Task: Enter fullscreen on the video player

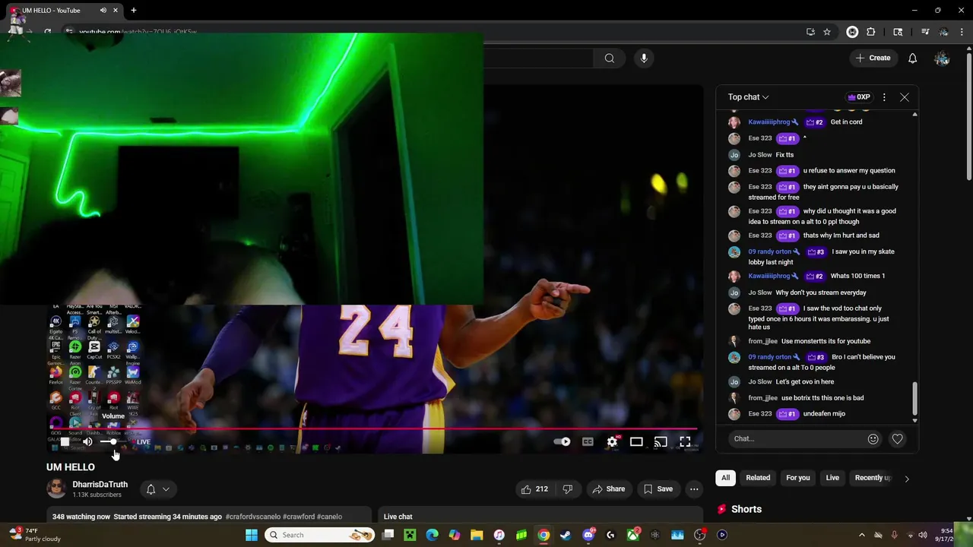Action: pyautogui.click(x=685, y=441)
